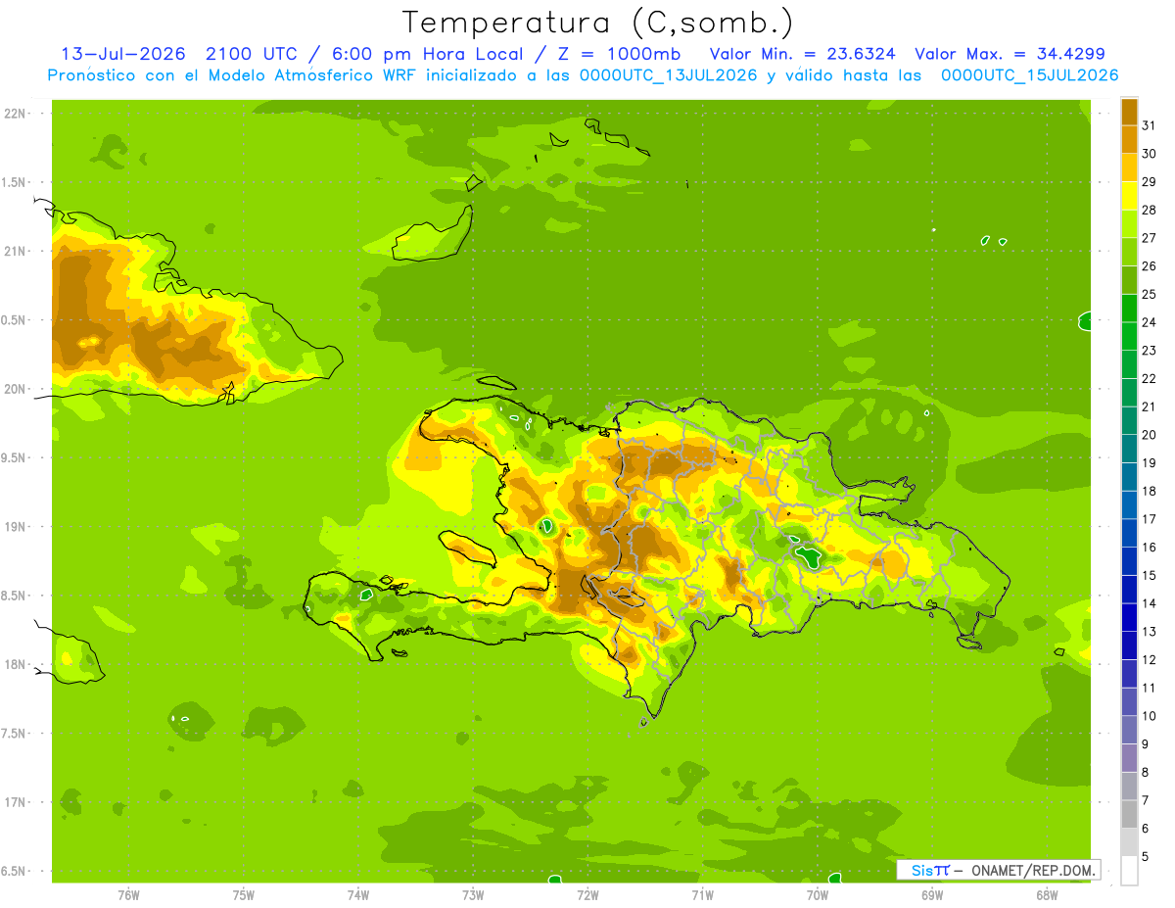
Task: Click the '72W' longitude label
Action: (587, 895)
